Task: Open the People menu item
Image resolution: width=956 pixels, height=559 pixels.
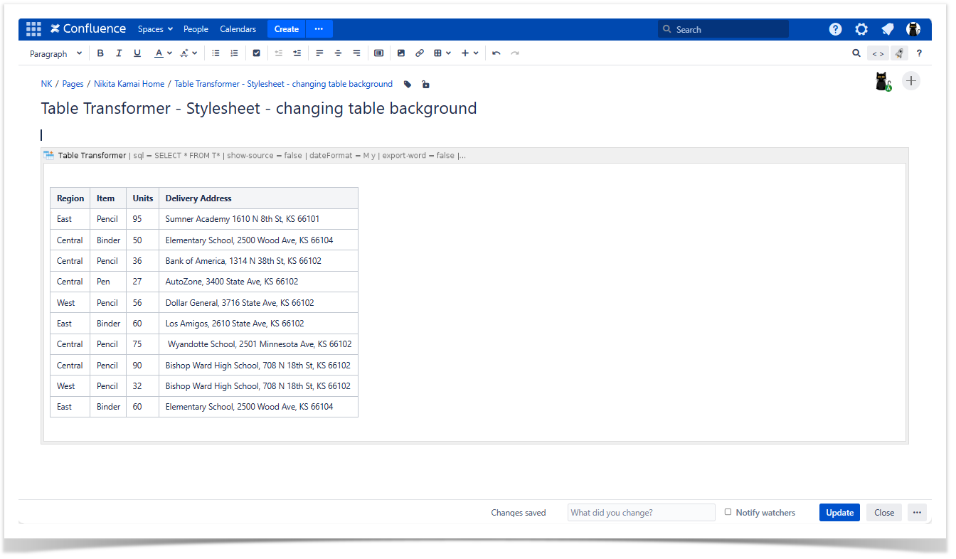Action: (x=196, y=29)
